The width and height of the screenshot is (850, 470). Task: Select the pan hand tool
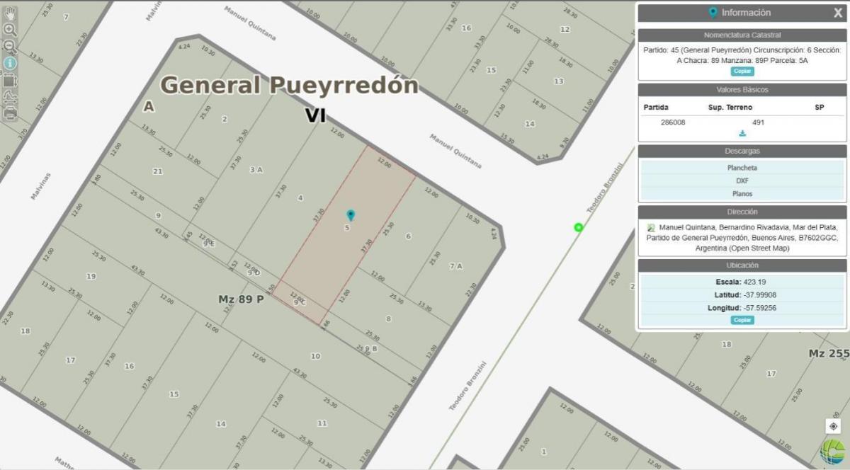pos(10,13)
